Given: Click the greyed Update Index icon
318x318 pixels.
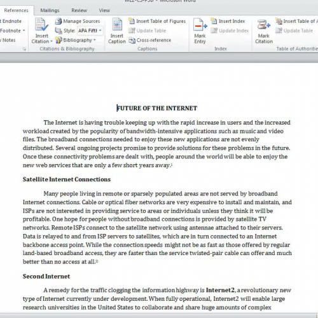Looking at the screenshot, I should (214, 31).
